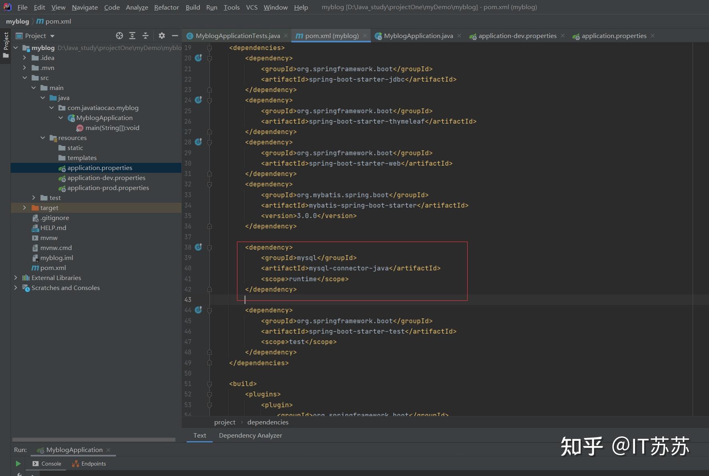Screen dimensions: 709x476
Task: Select the Text tab below editor
Action: click(x=200, y=435)
